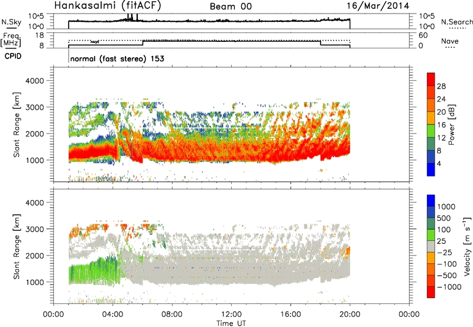Click the -25 velocity colorbar label
The height and width of the screenshot is (327, 473).
[x=445, y=253]
